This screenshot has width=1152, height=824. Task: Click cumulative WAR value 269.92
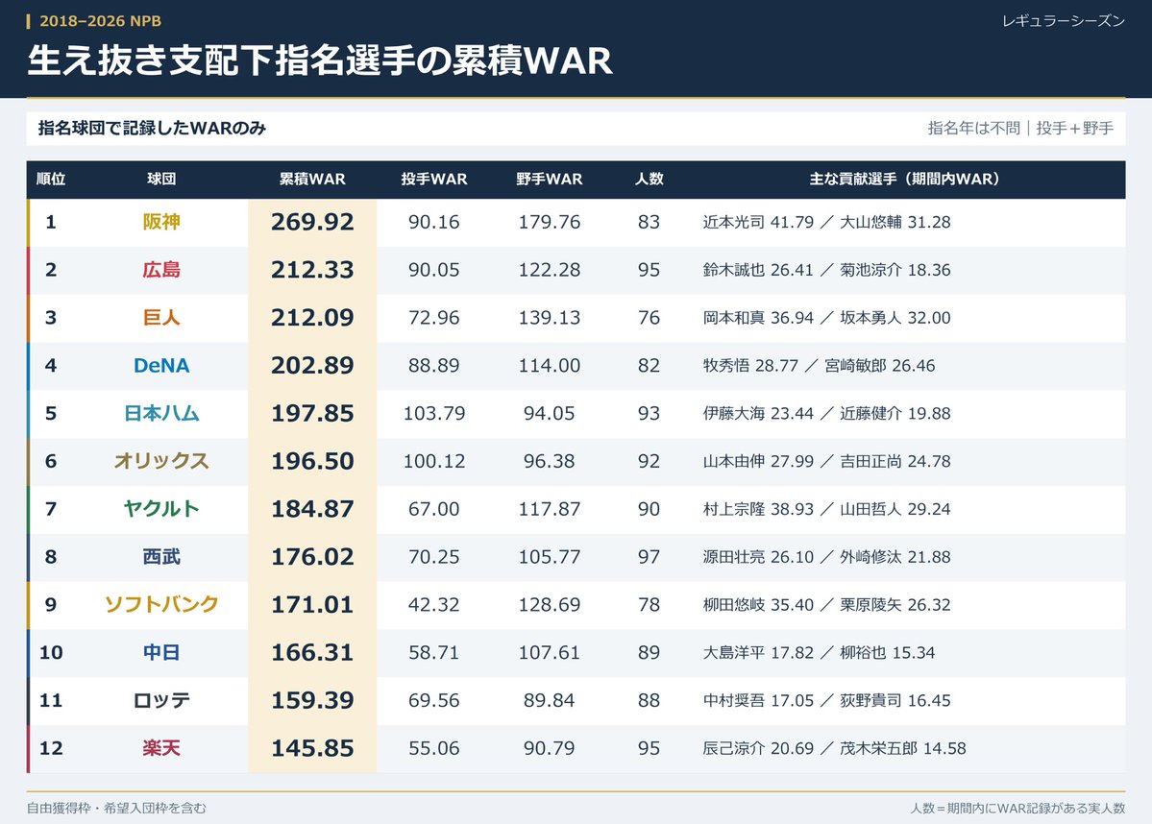point(312,222)
